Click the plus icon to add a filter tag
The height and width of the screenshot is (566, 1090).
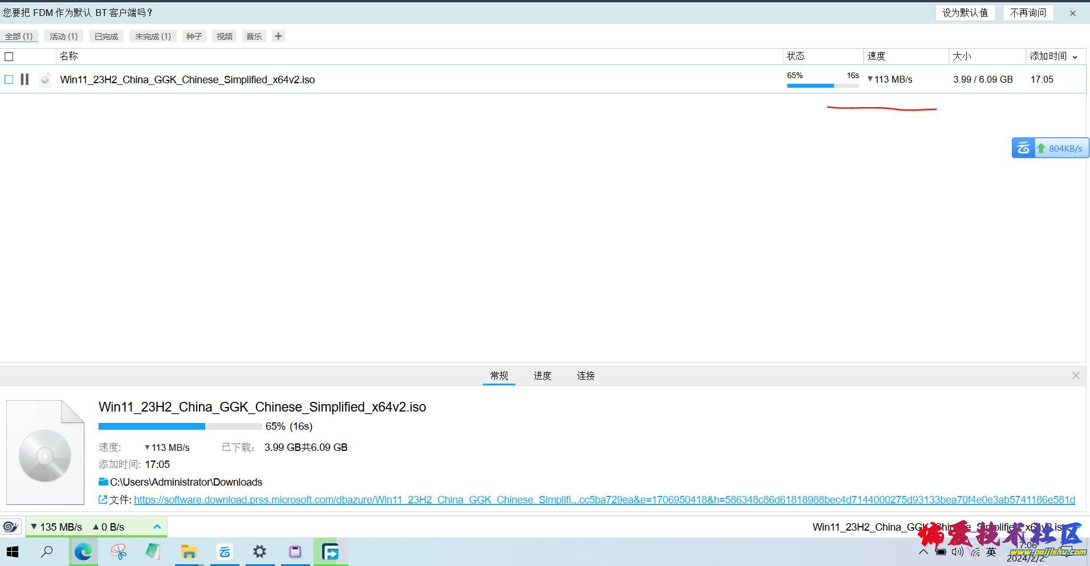(278, 36)
